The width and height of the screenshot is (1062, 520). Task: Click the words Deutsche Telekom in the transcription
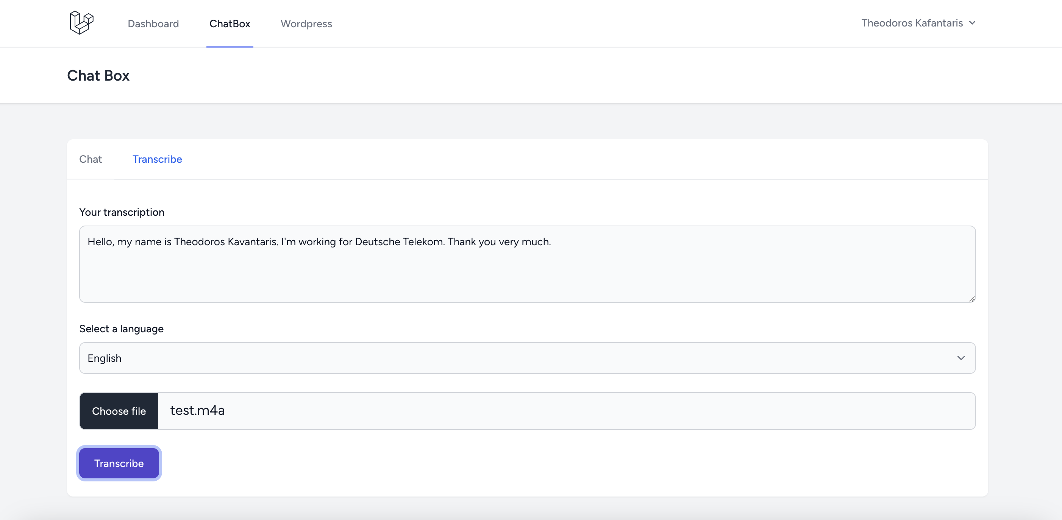[400, 242]
